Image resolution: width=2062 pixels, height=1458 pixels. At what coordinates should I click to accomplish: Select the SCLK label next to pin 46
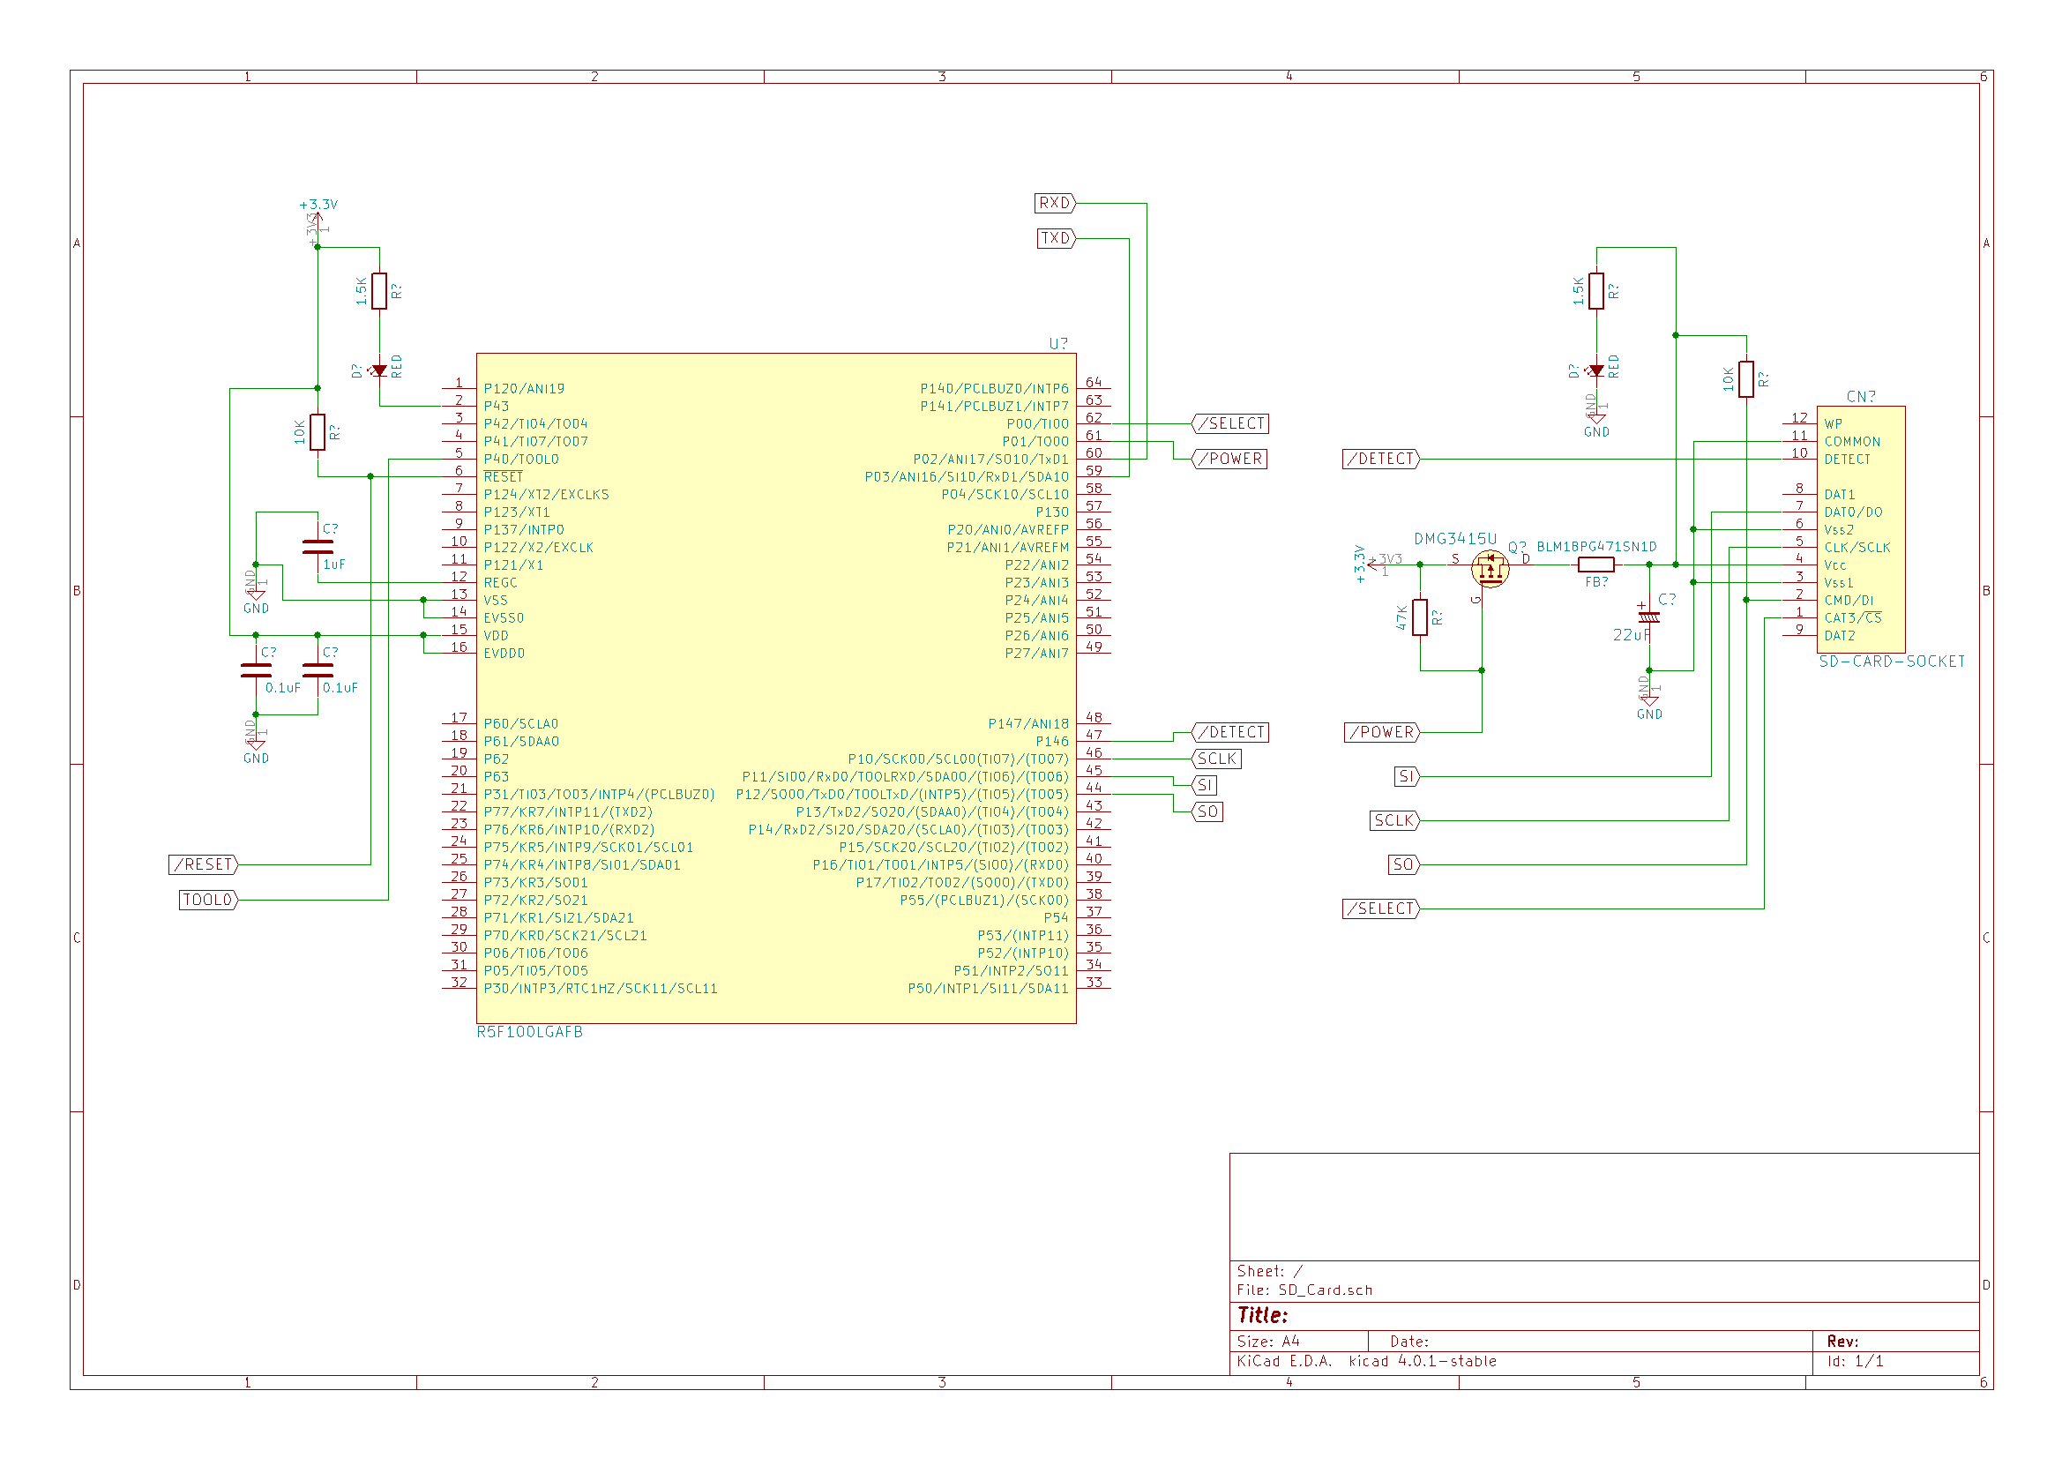coord(1217,759)
